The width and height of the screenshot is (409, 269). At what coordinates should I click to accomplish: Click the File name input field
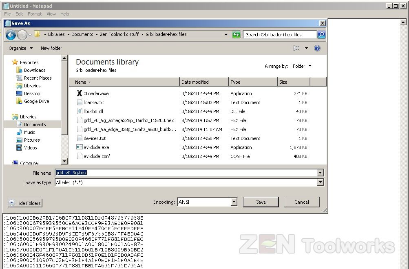coord(186,173)
